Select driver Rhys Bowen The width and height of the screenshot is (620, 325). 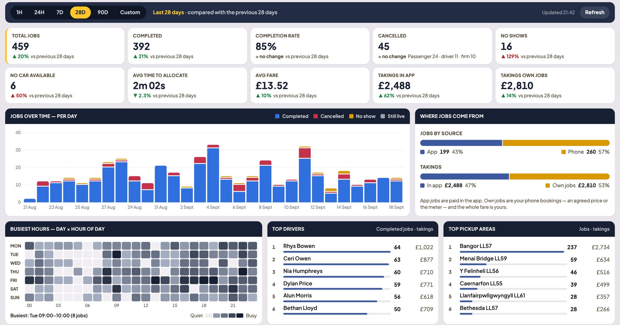[353, 247]
